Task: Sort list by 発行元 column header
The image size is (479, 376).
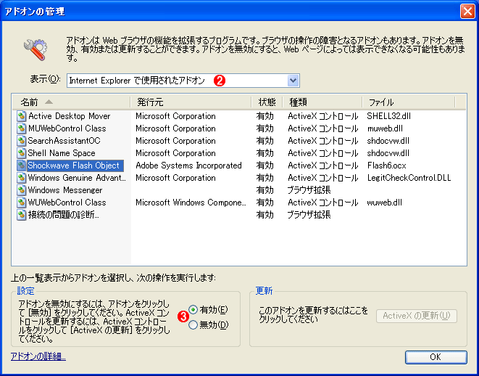Action: [191, 102]
